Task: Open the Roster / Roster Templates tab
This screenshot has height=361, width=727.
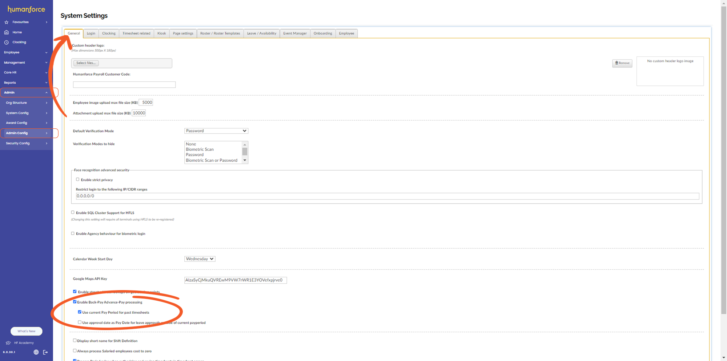Action: (220, 33)
